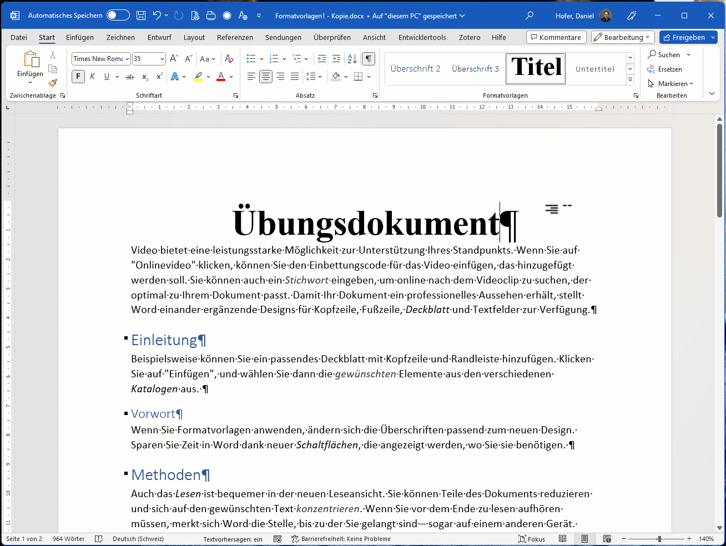This screenshot has width=726, height=546.
Task: Hide paragraph marks with the pilcrow button
Action: (368, 59)
